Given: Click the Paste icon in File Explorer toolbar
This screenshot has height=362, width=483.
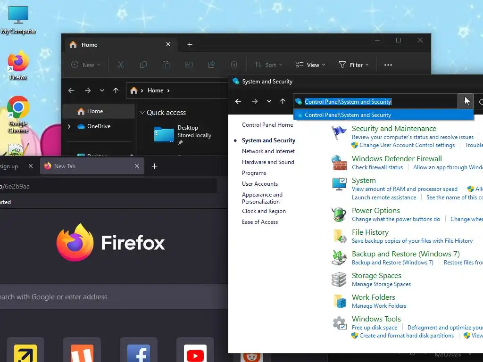Looking at the screenshot, I should 166,65.
